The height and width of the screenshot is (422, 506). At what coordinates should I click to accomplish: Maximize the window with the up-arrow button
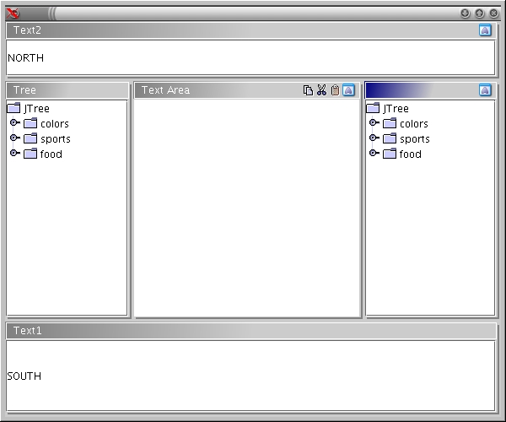click(480, 14)
